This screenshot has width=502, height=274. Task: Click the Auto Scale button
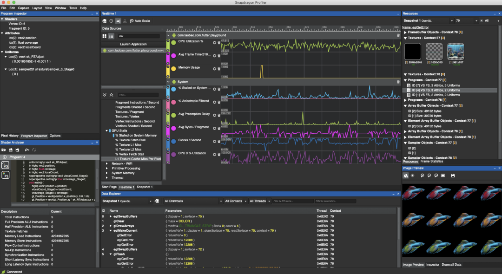tap(140, 21)
